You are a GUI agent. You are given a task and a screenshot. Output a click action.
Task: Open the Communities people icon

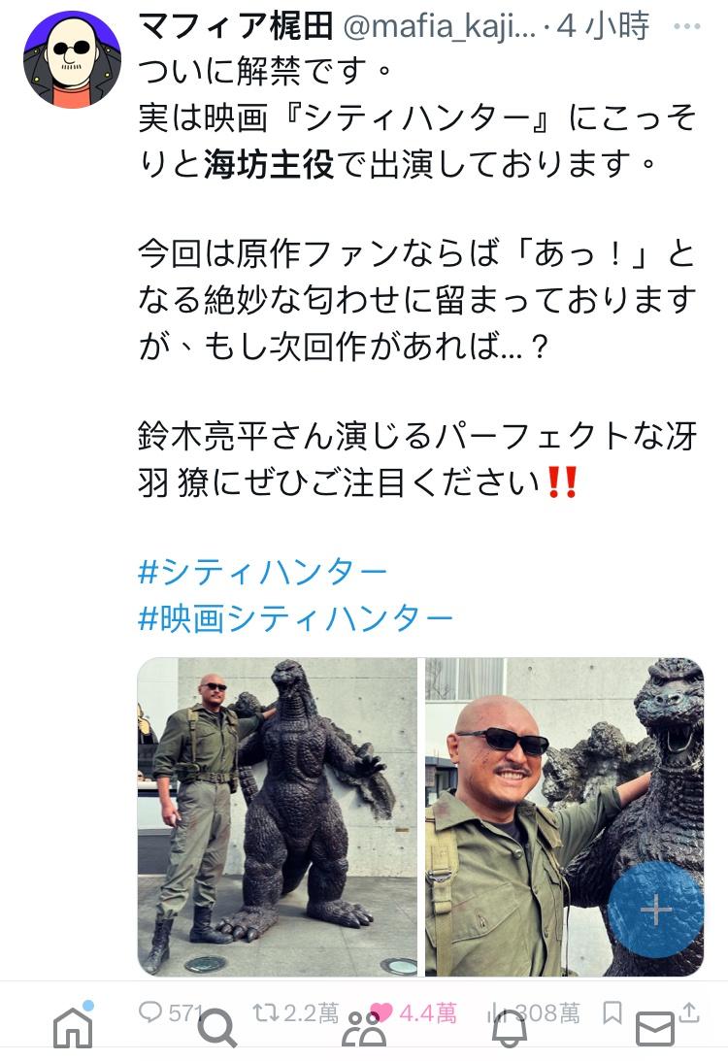363,1029
